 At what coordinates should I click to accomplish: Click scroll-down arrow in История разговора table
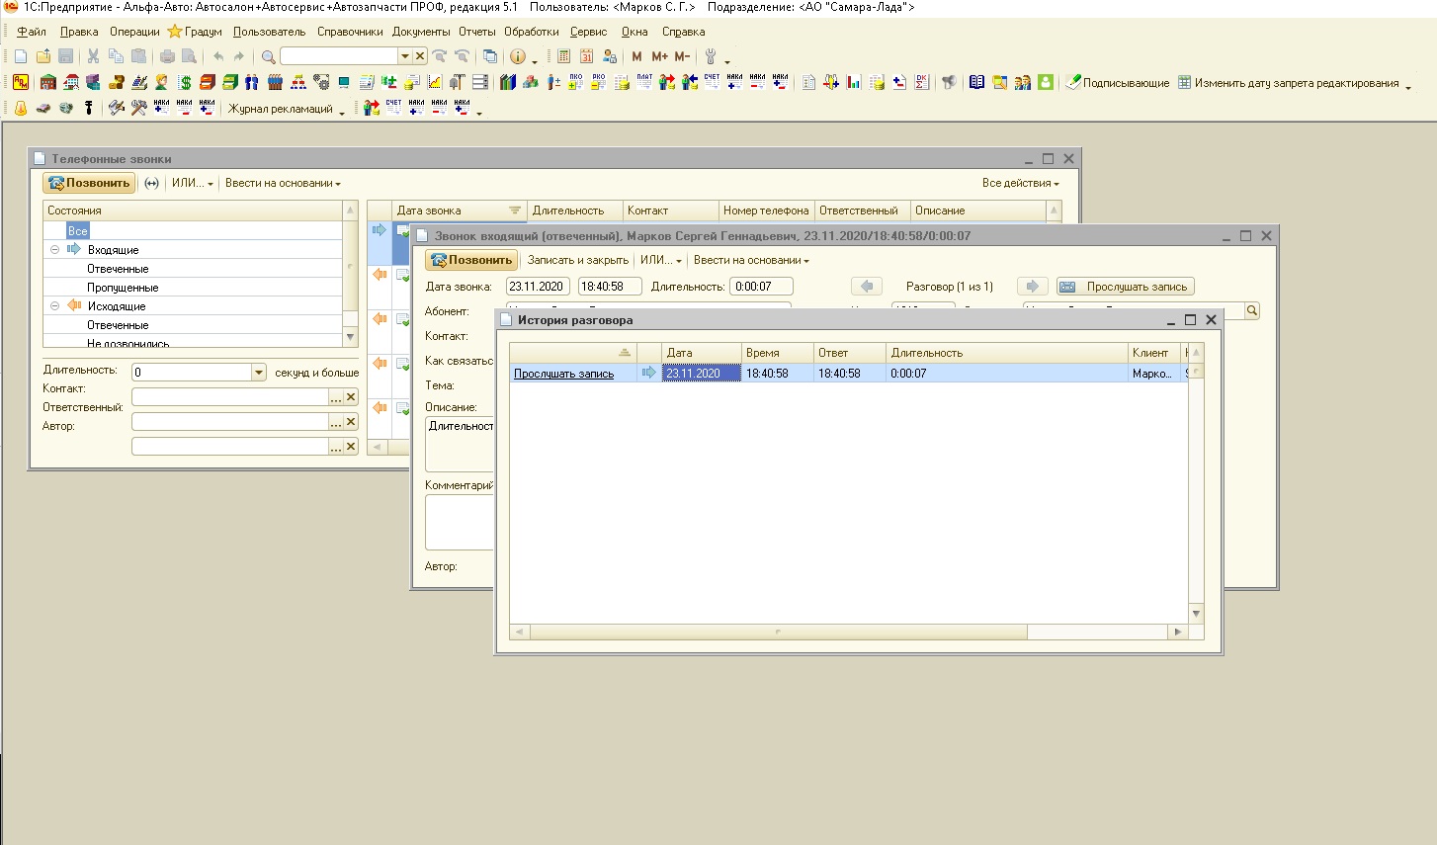tap(1196, 614)
